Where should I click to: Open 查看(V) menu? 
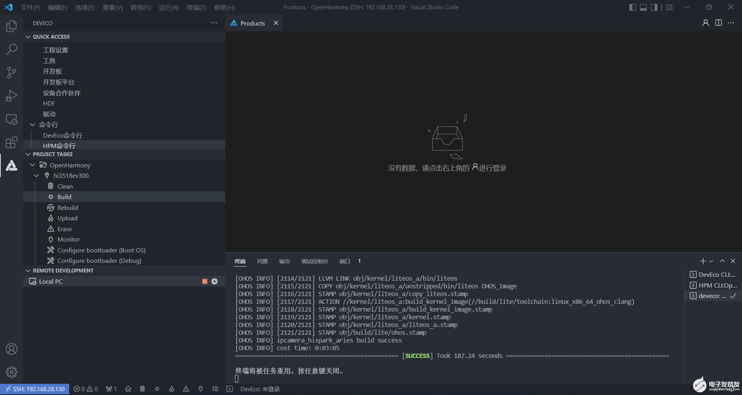(x=112, y=7)
